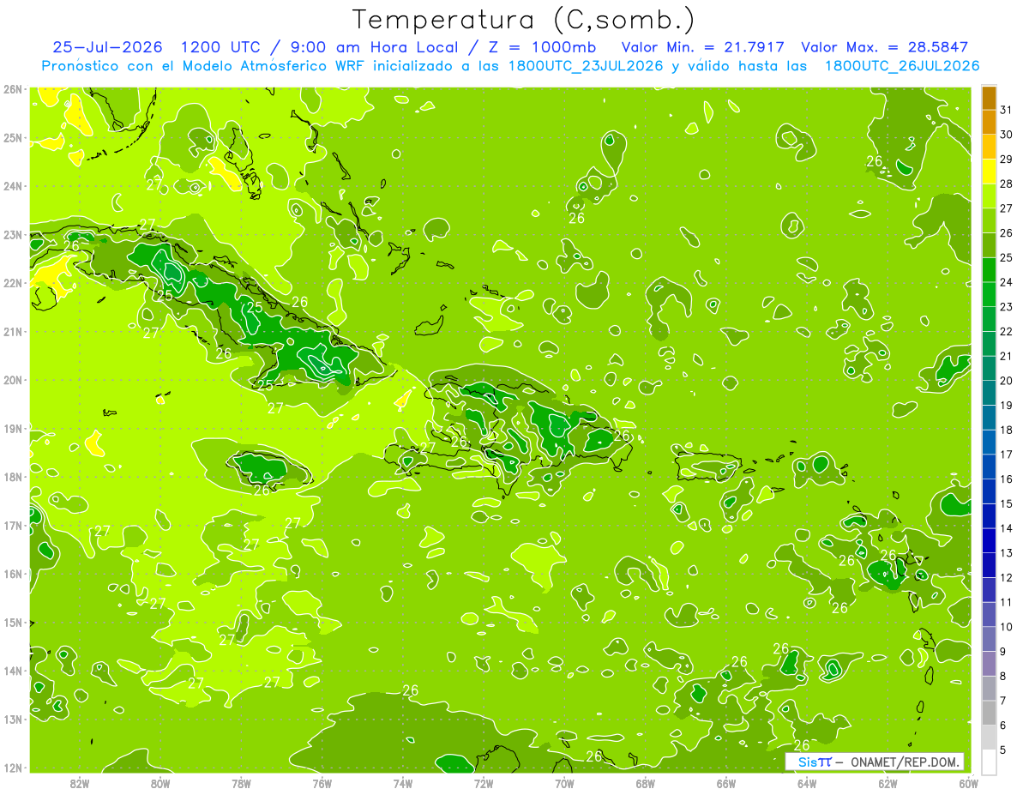Click the 76W longitude axis label

point(322,783)
